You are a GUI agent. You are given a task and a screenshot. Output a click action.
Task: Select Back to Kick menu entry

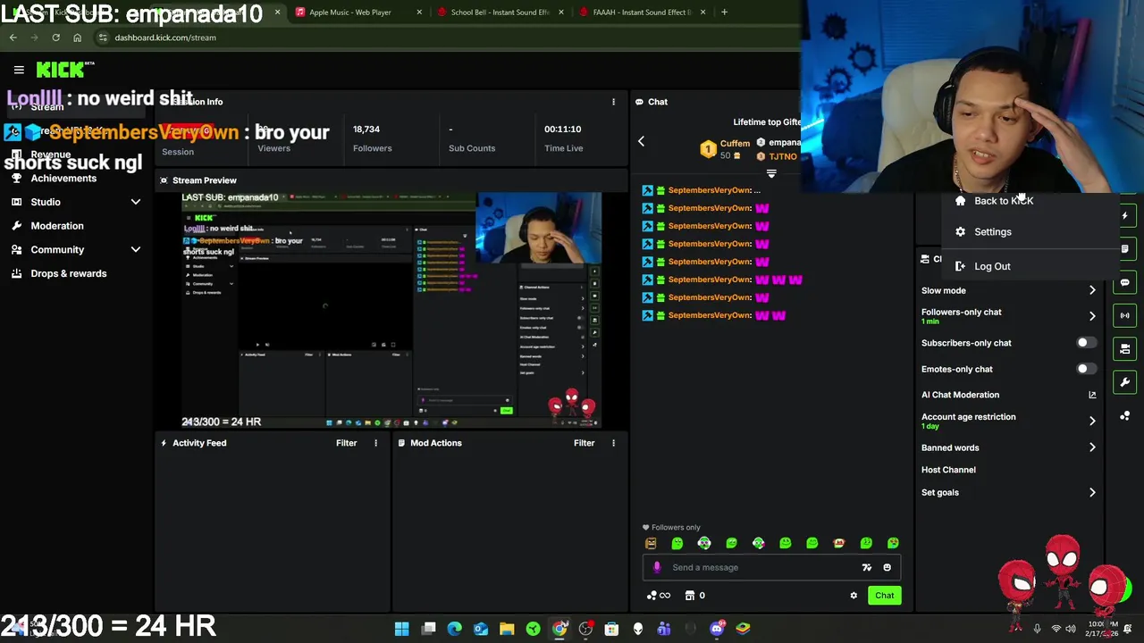(1003, 201)
